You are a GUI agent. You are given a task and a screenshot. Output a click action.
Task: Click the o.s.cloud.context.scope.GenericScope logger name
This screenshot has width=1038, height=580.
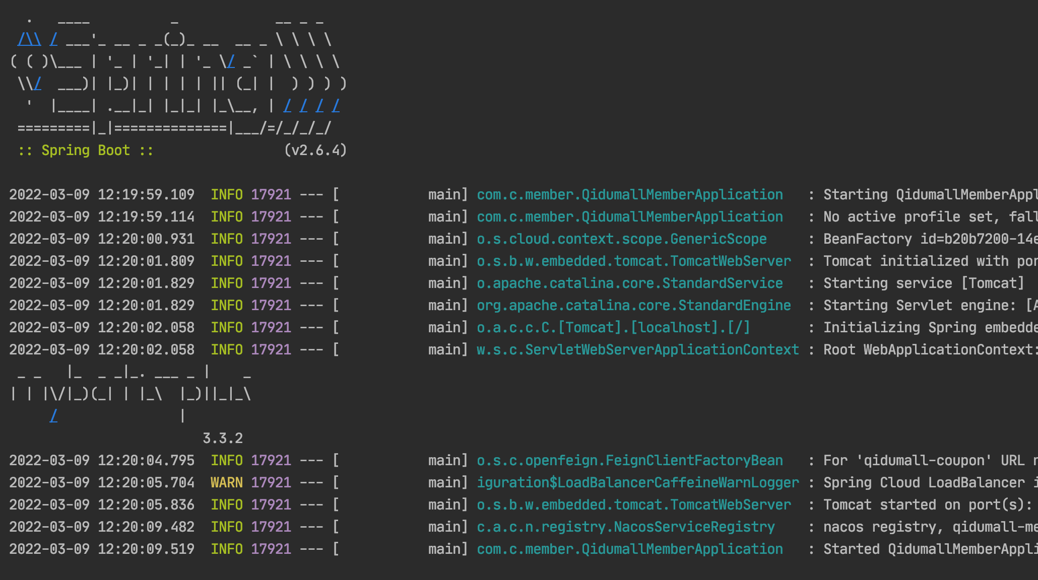(622, 238)
